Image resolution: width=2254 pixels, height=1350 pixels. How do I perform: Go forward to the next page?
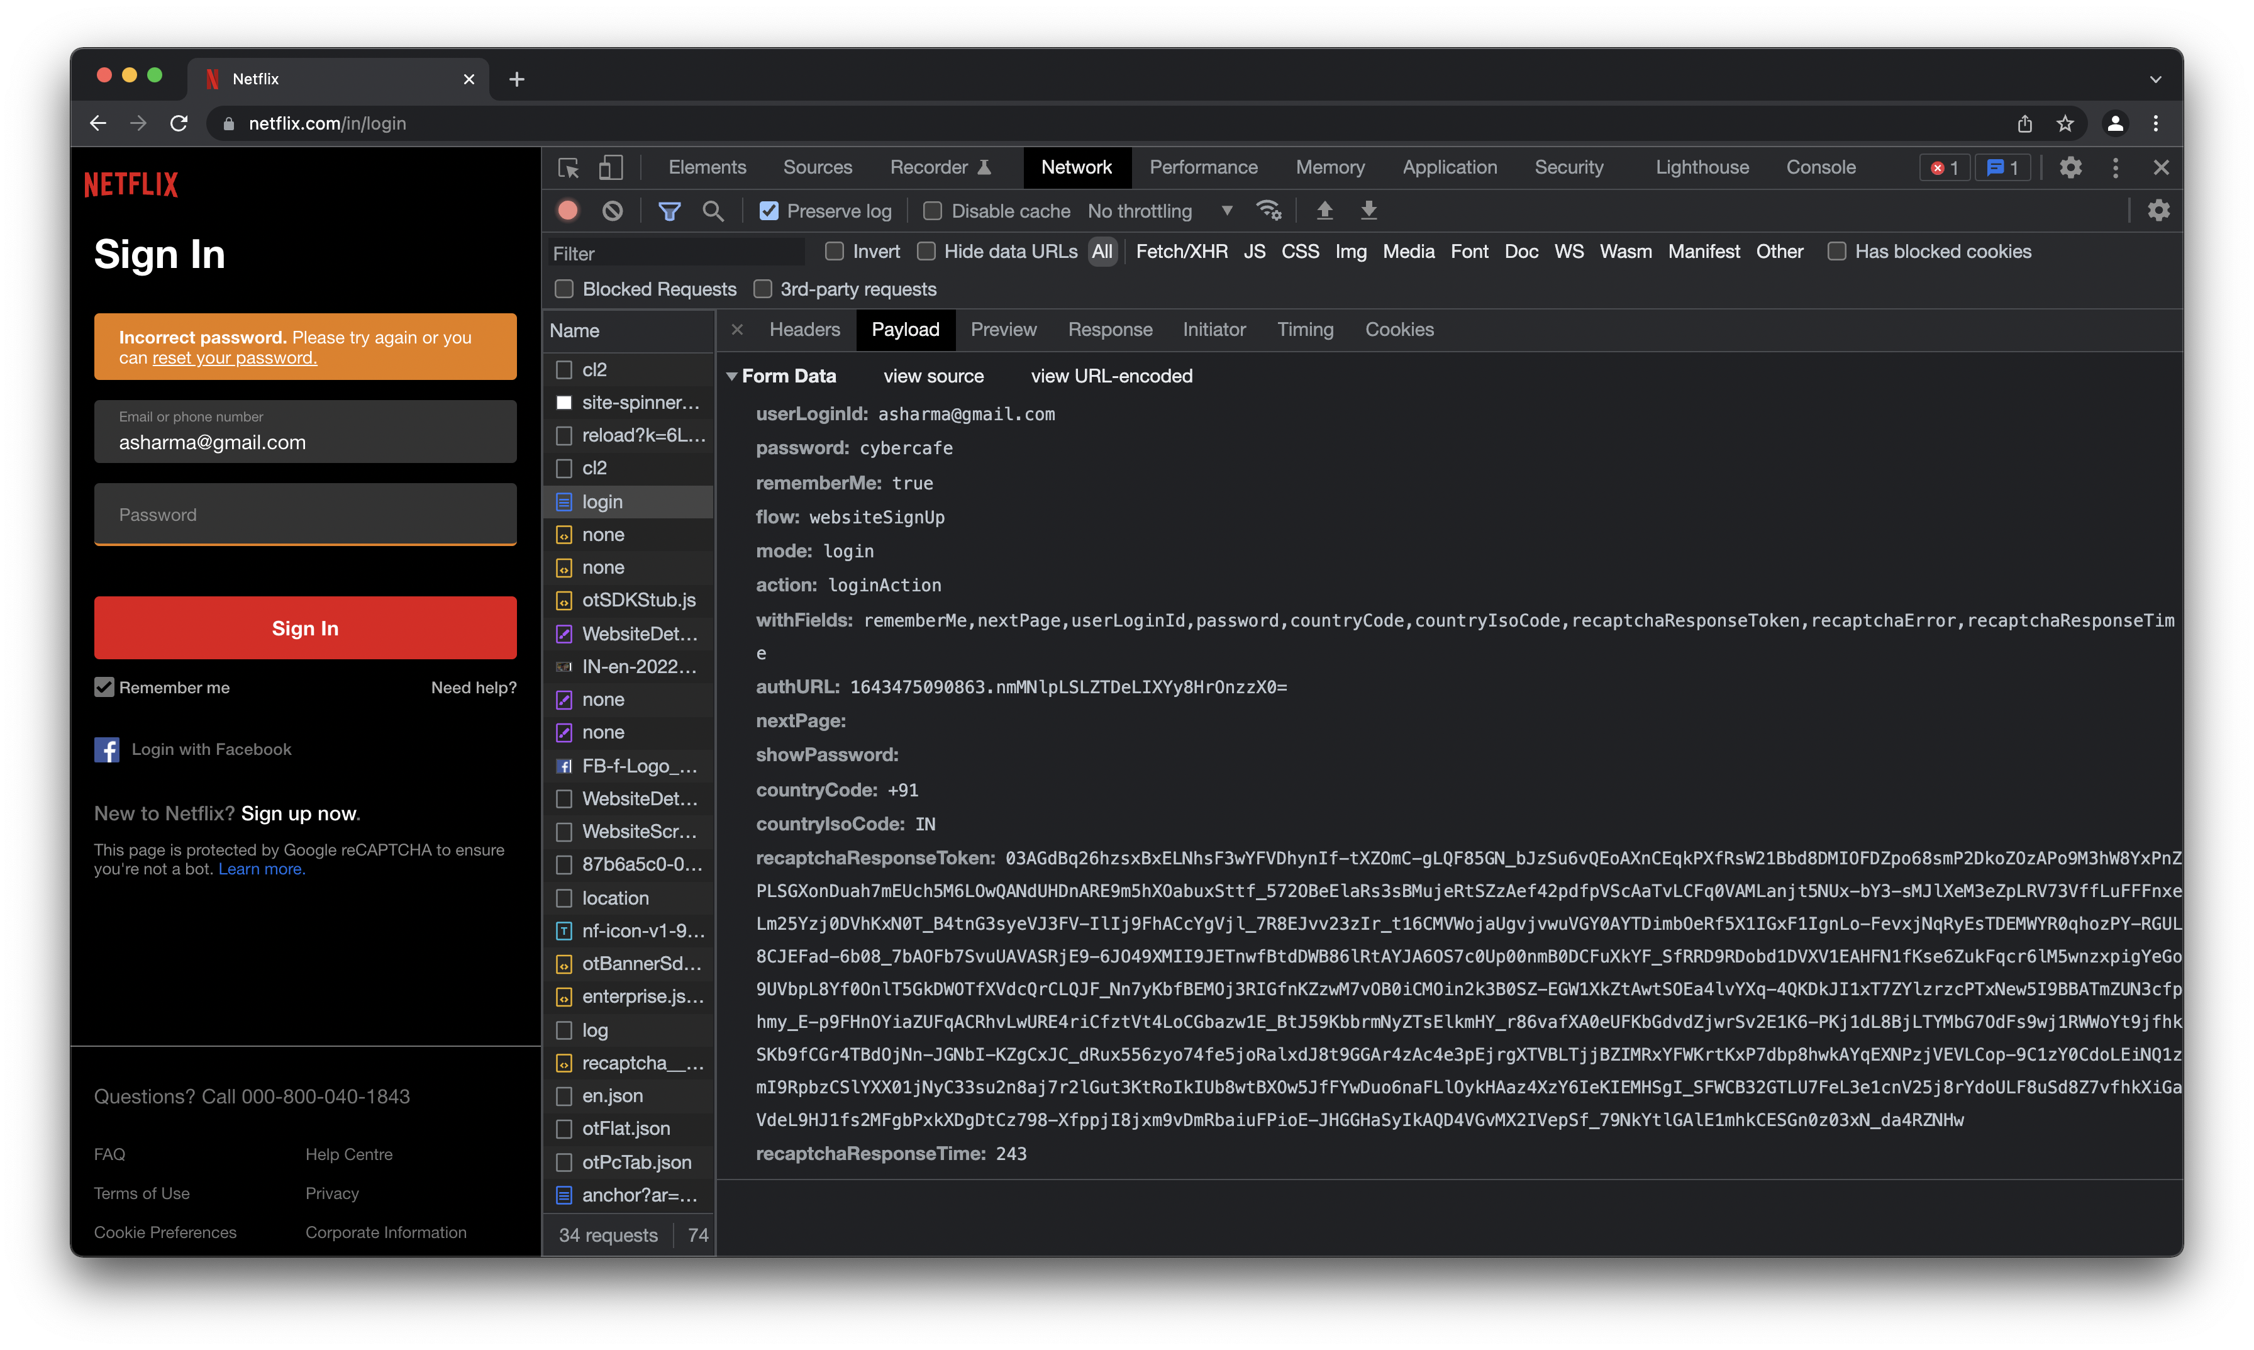point(138,123)
